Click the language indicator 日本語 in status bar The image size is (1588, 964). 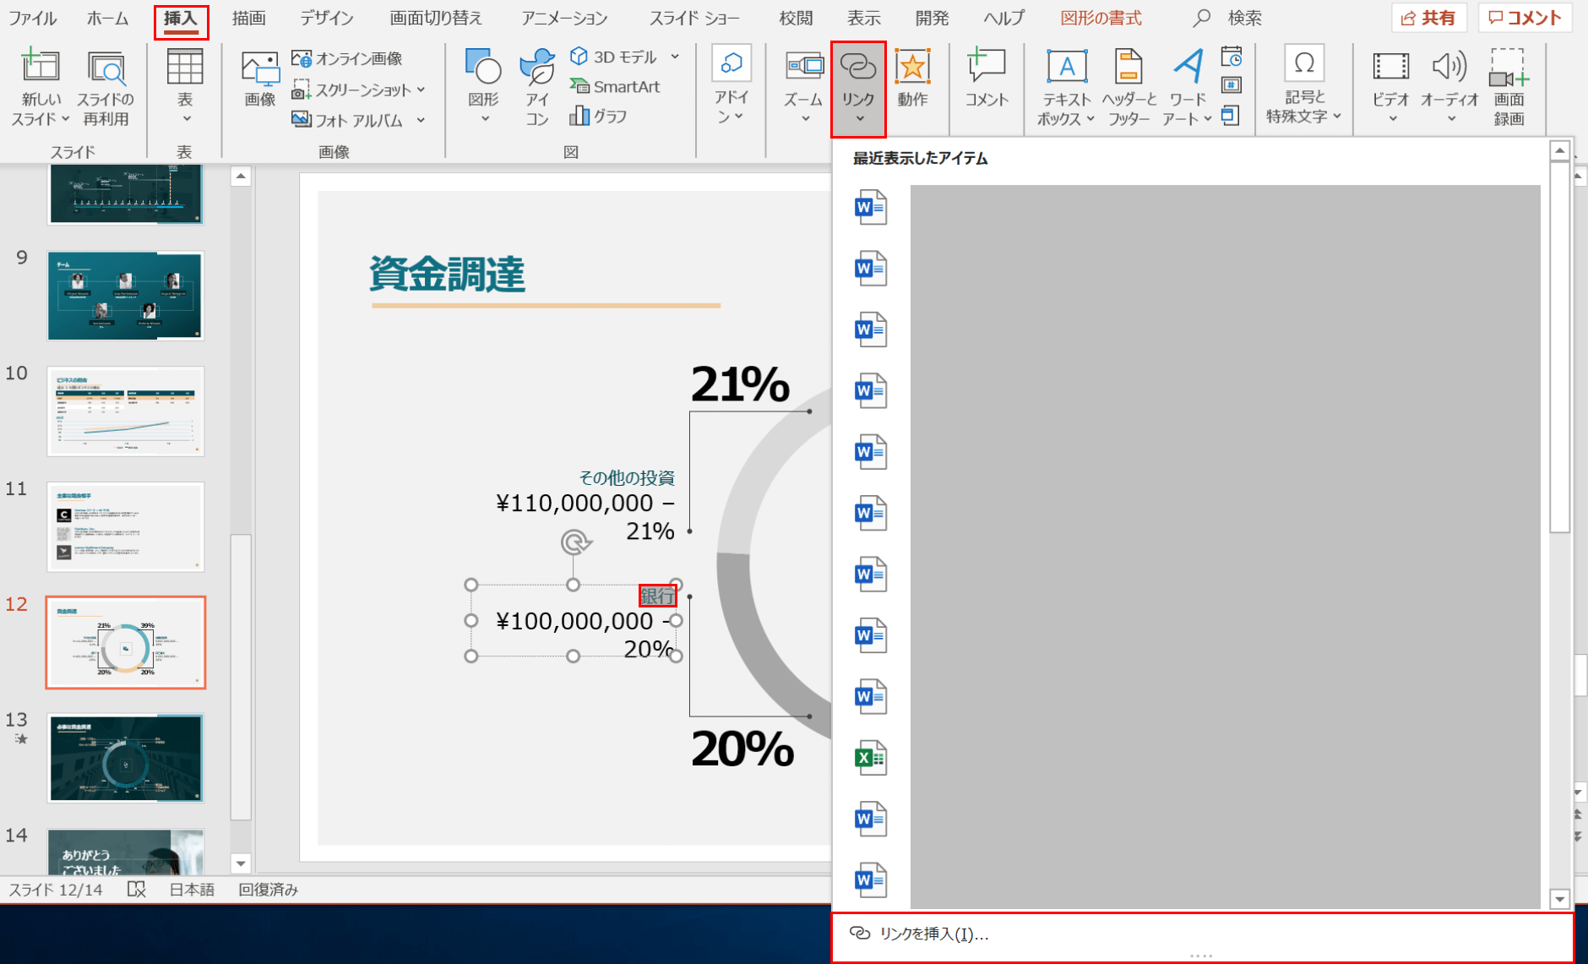[192, 889]
